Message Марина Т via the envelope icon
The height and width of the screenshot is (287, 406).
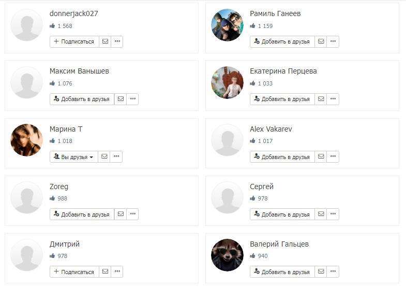tap(104, 156)
